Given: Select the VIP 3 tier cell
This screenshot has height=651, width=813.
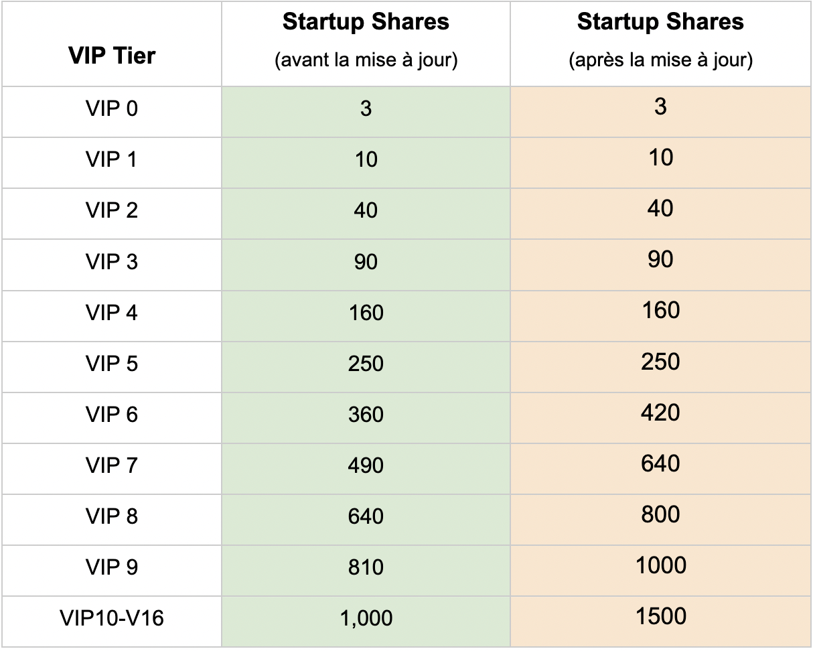Looking at the screenshot, I should pos(111,262).
